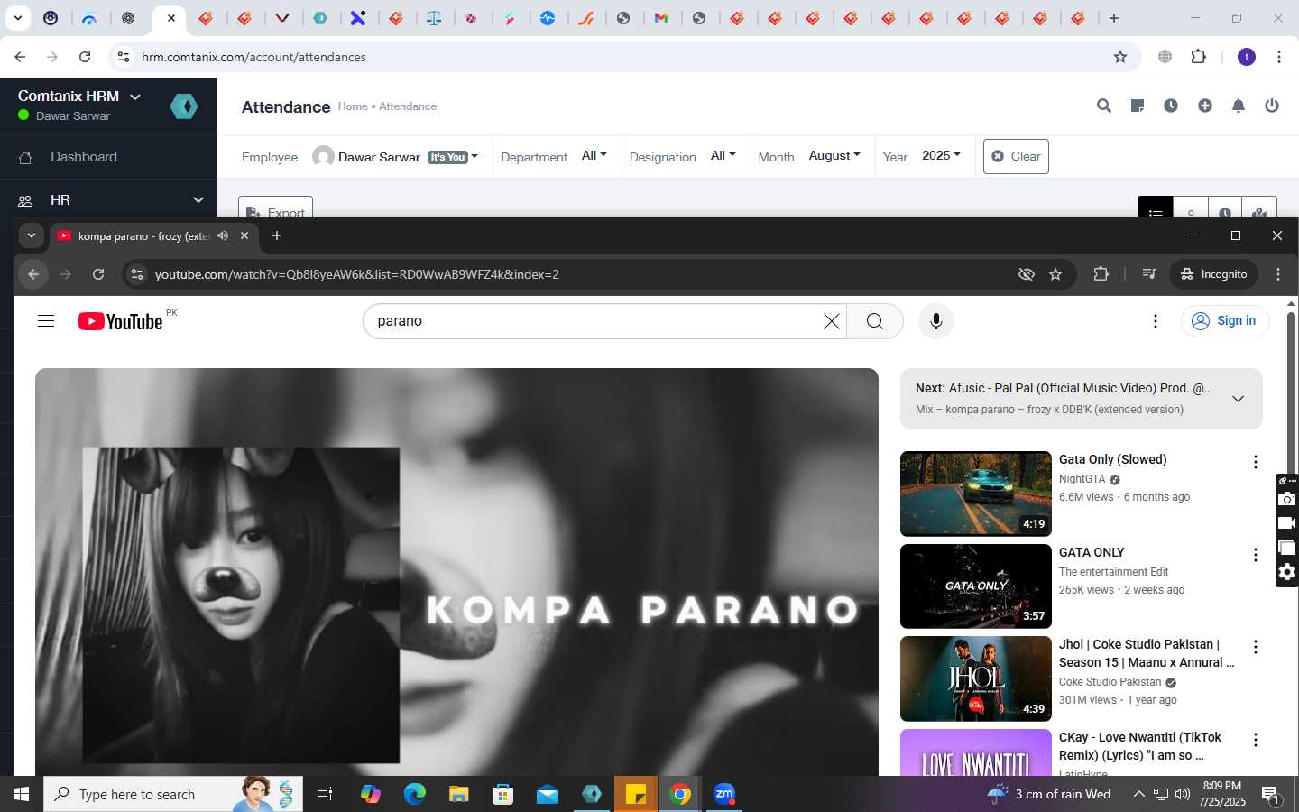Click the YouTube logo

click(x=120, y=321)
